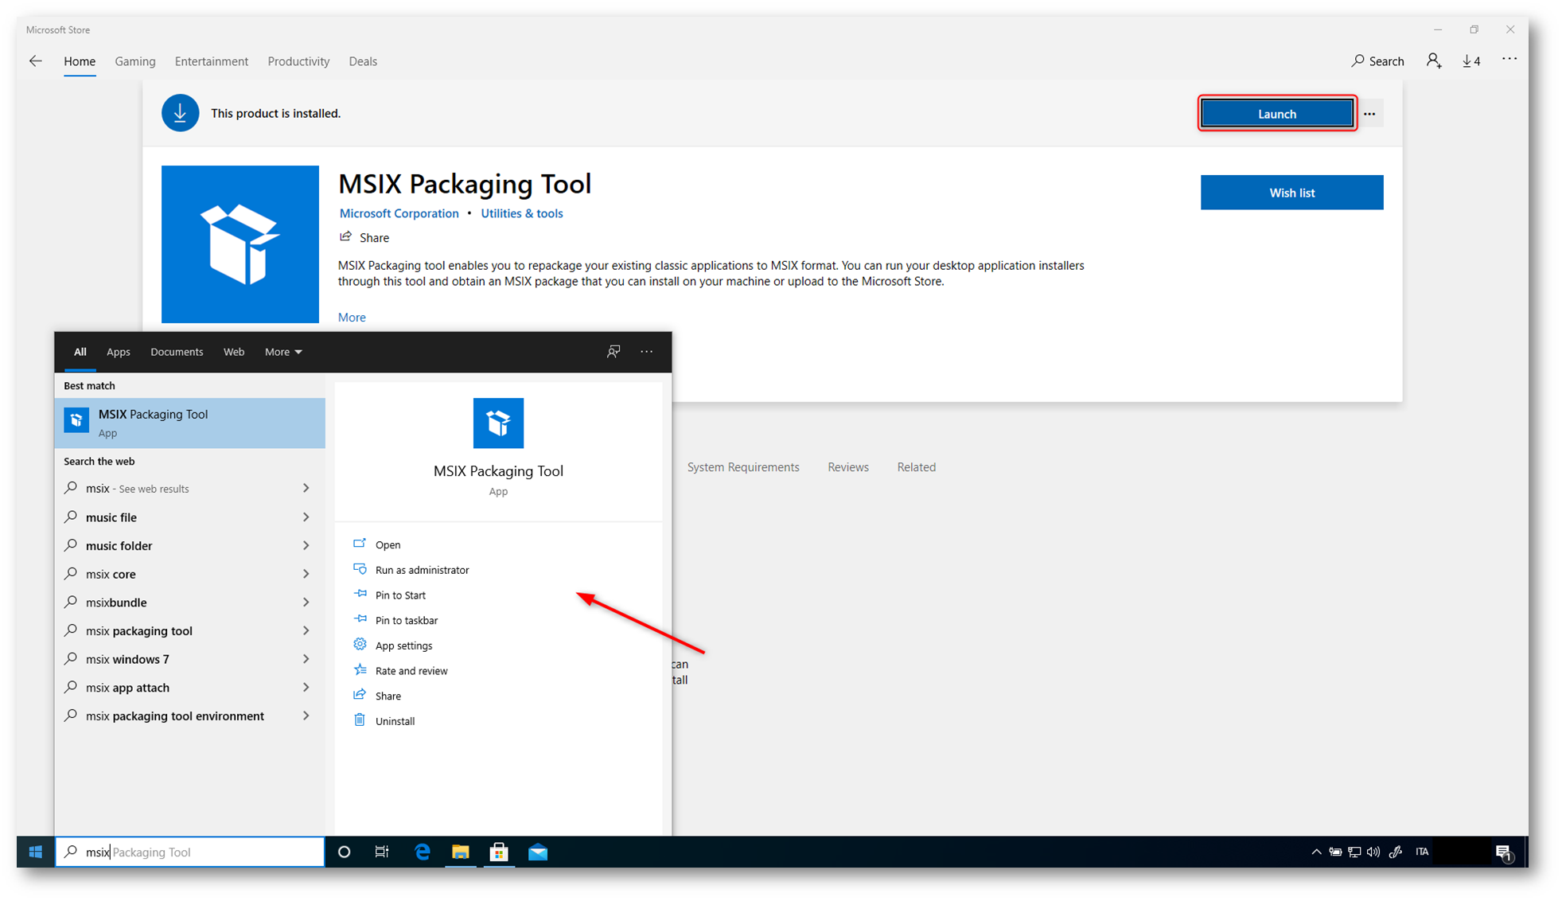The width and height of the screenshot is (1562, 901).
Task: Expand msixbundle suggestion arrow
Action: coord(306,602)
